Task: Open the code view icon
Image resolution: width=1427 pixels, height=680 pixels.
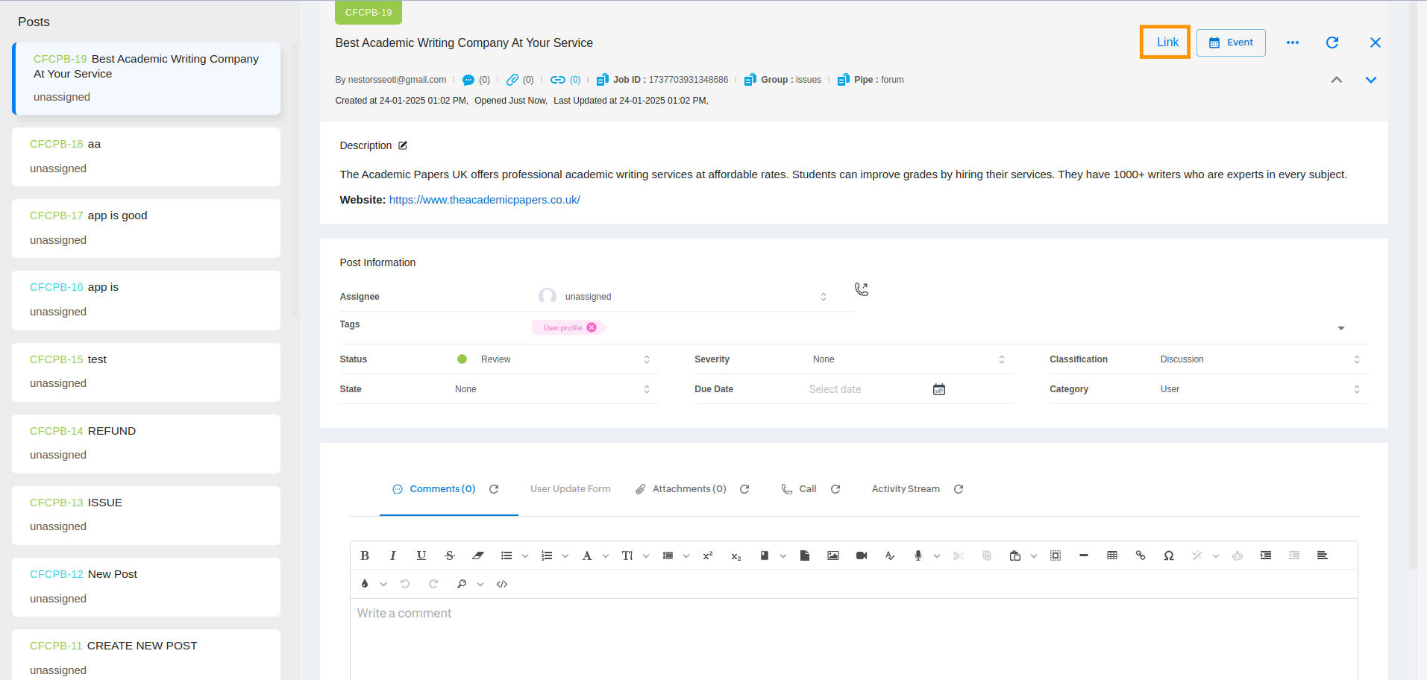Action: click(x=502, y=584)
